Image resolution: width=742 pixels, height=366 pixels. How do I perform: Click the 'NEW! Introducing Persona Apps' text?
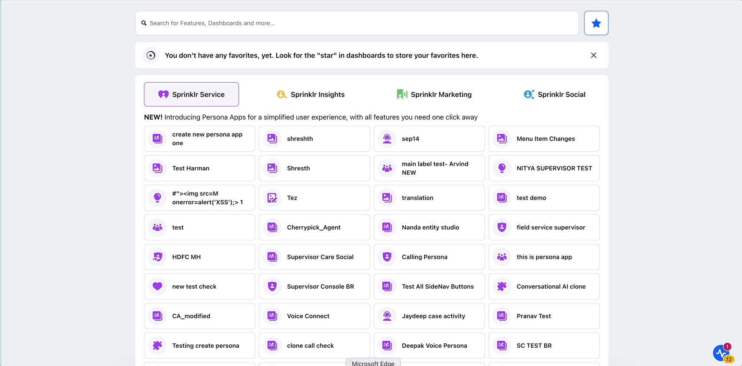pyautogui.click(x=311, y=117)
